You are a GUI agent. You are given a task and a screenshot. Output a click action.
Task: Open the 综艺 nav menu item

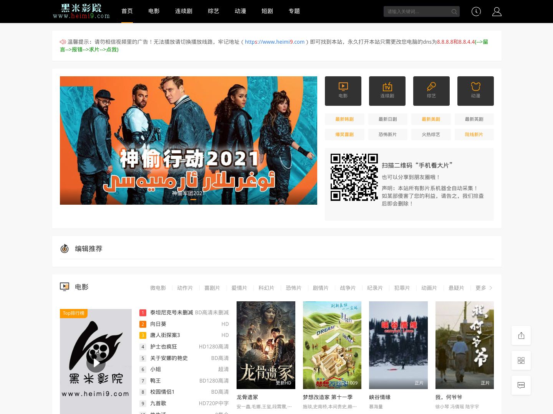(214, 11)
